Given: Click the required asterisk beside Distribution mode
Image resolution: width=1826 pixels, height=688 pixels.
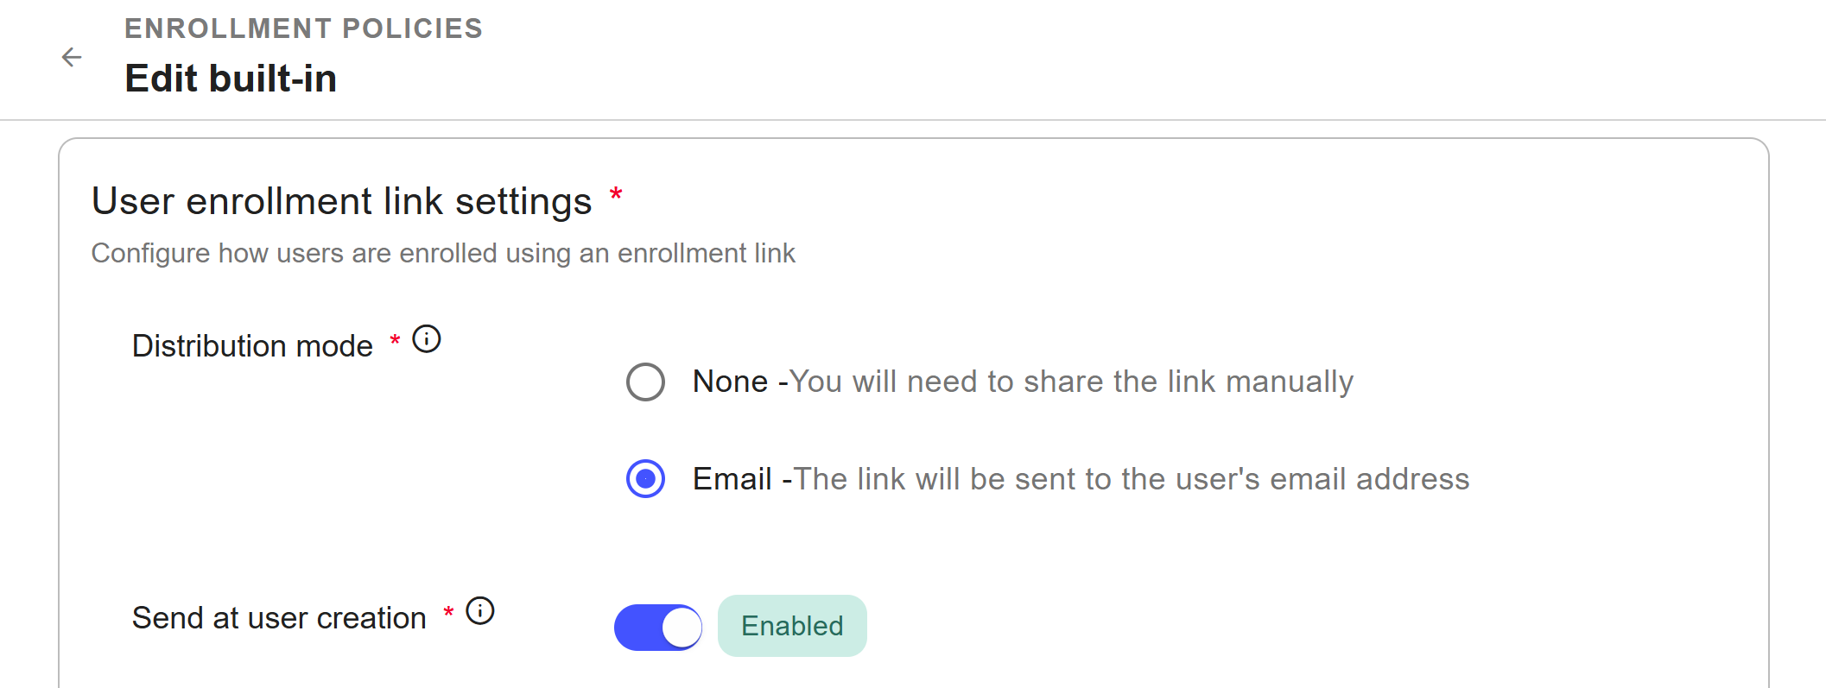Looking at the screenshot, I should [395, 340].
